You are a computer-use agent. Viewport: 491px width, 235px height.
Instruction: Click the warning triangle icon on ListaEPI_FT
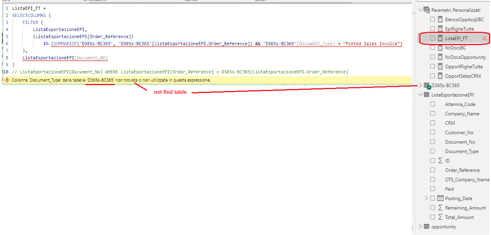(484, 38)
